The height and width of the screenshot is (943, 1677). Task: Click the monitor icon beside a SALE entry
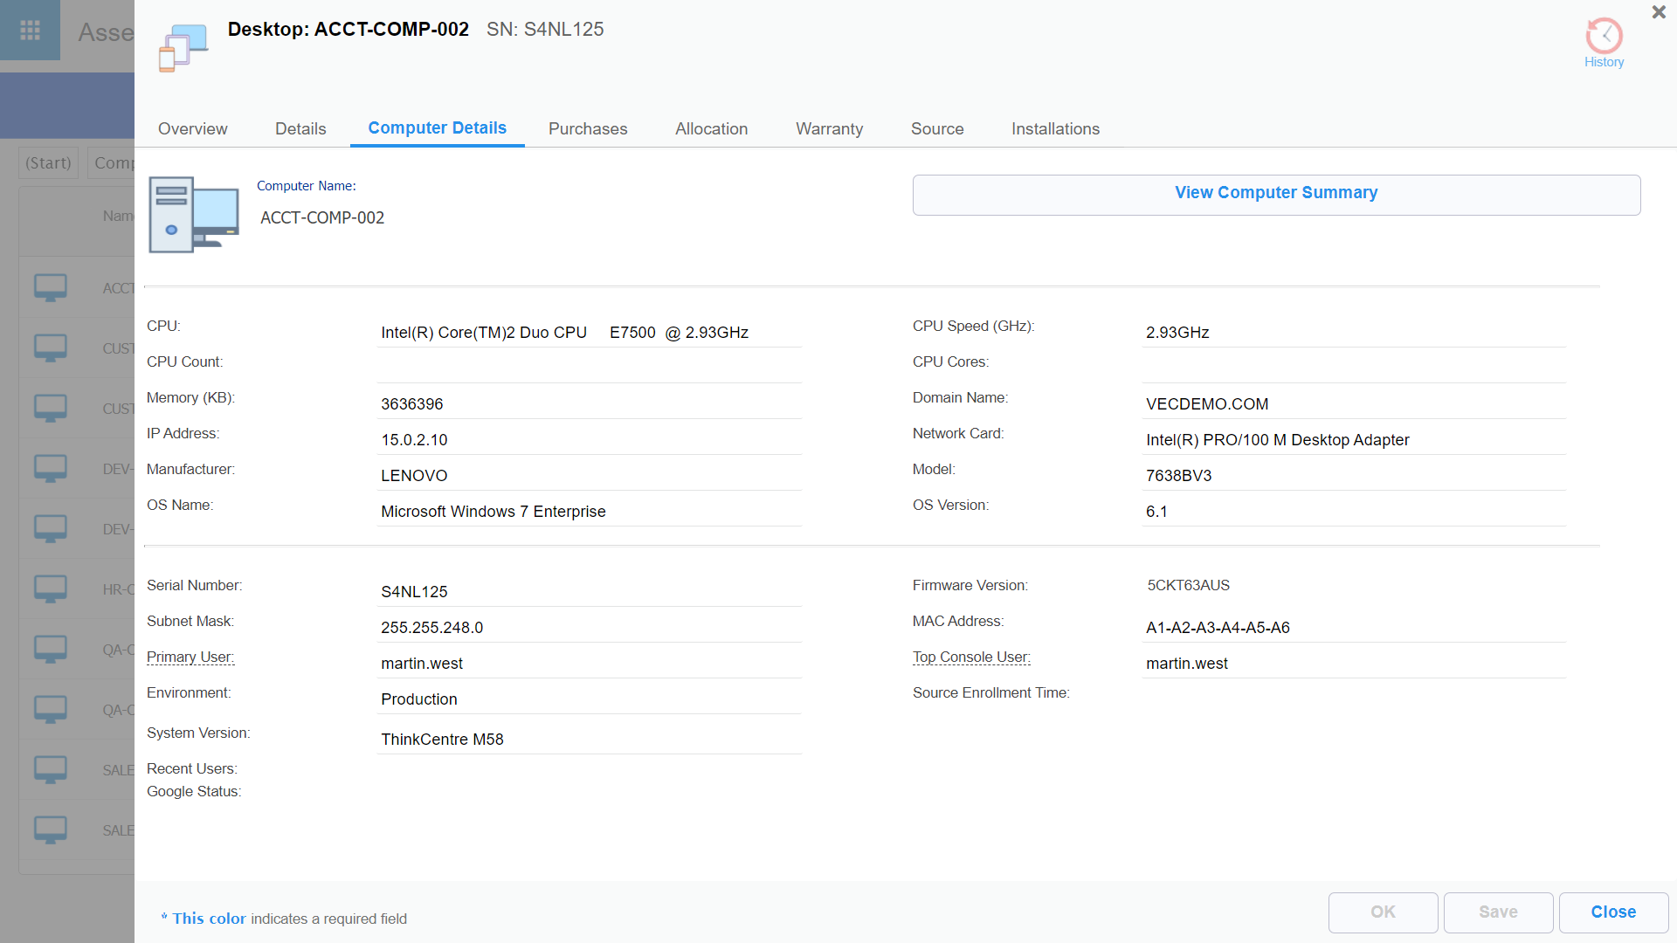pyautogui.click(x=50, y=769)
